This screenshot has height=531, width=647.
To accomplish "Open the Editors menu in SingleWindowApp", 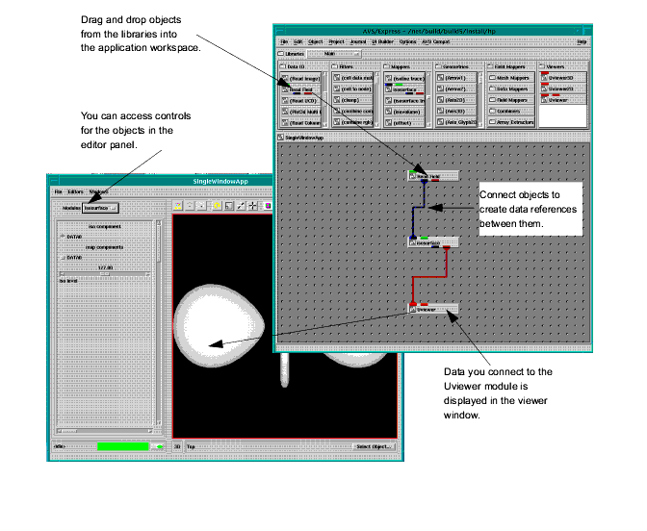I will coord(75,192).
